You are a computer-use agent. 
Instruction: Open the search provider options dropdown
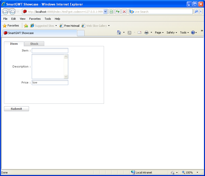[201, 12]
